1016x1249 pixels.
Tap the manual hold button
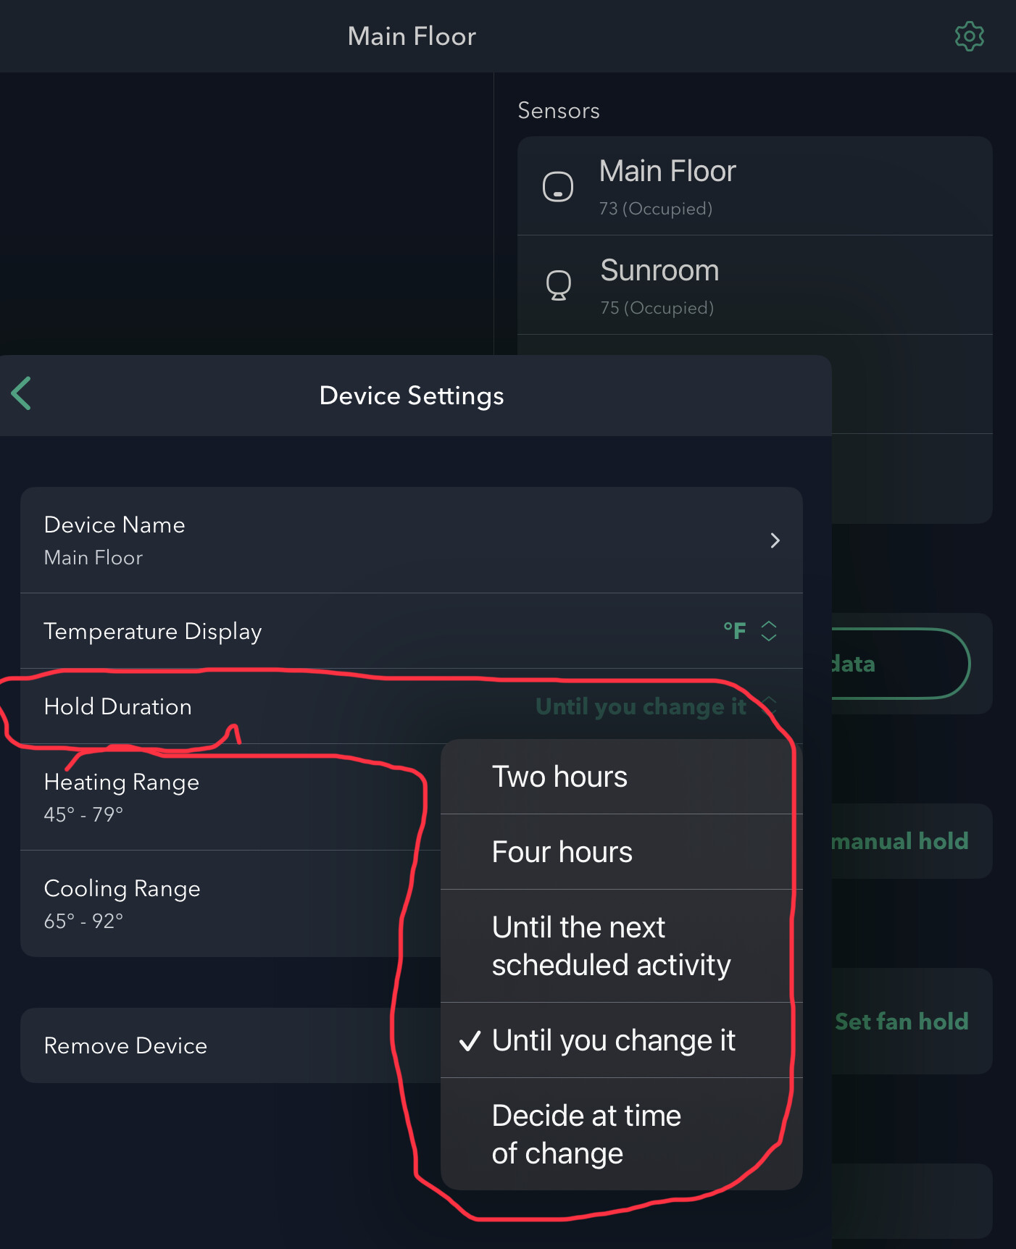tap(901, 841)
